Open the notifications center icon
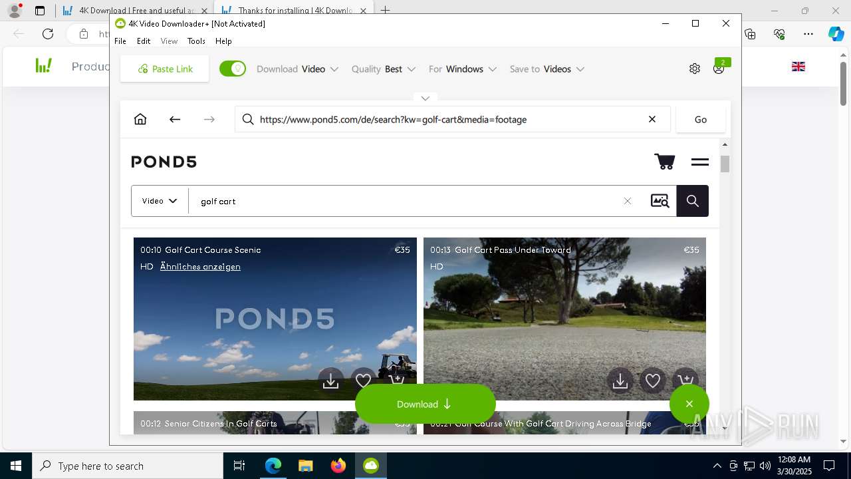Screen dimensions: 851x479 pyautogui.click(x=829, y=466)
